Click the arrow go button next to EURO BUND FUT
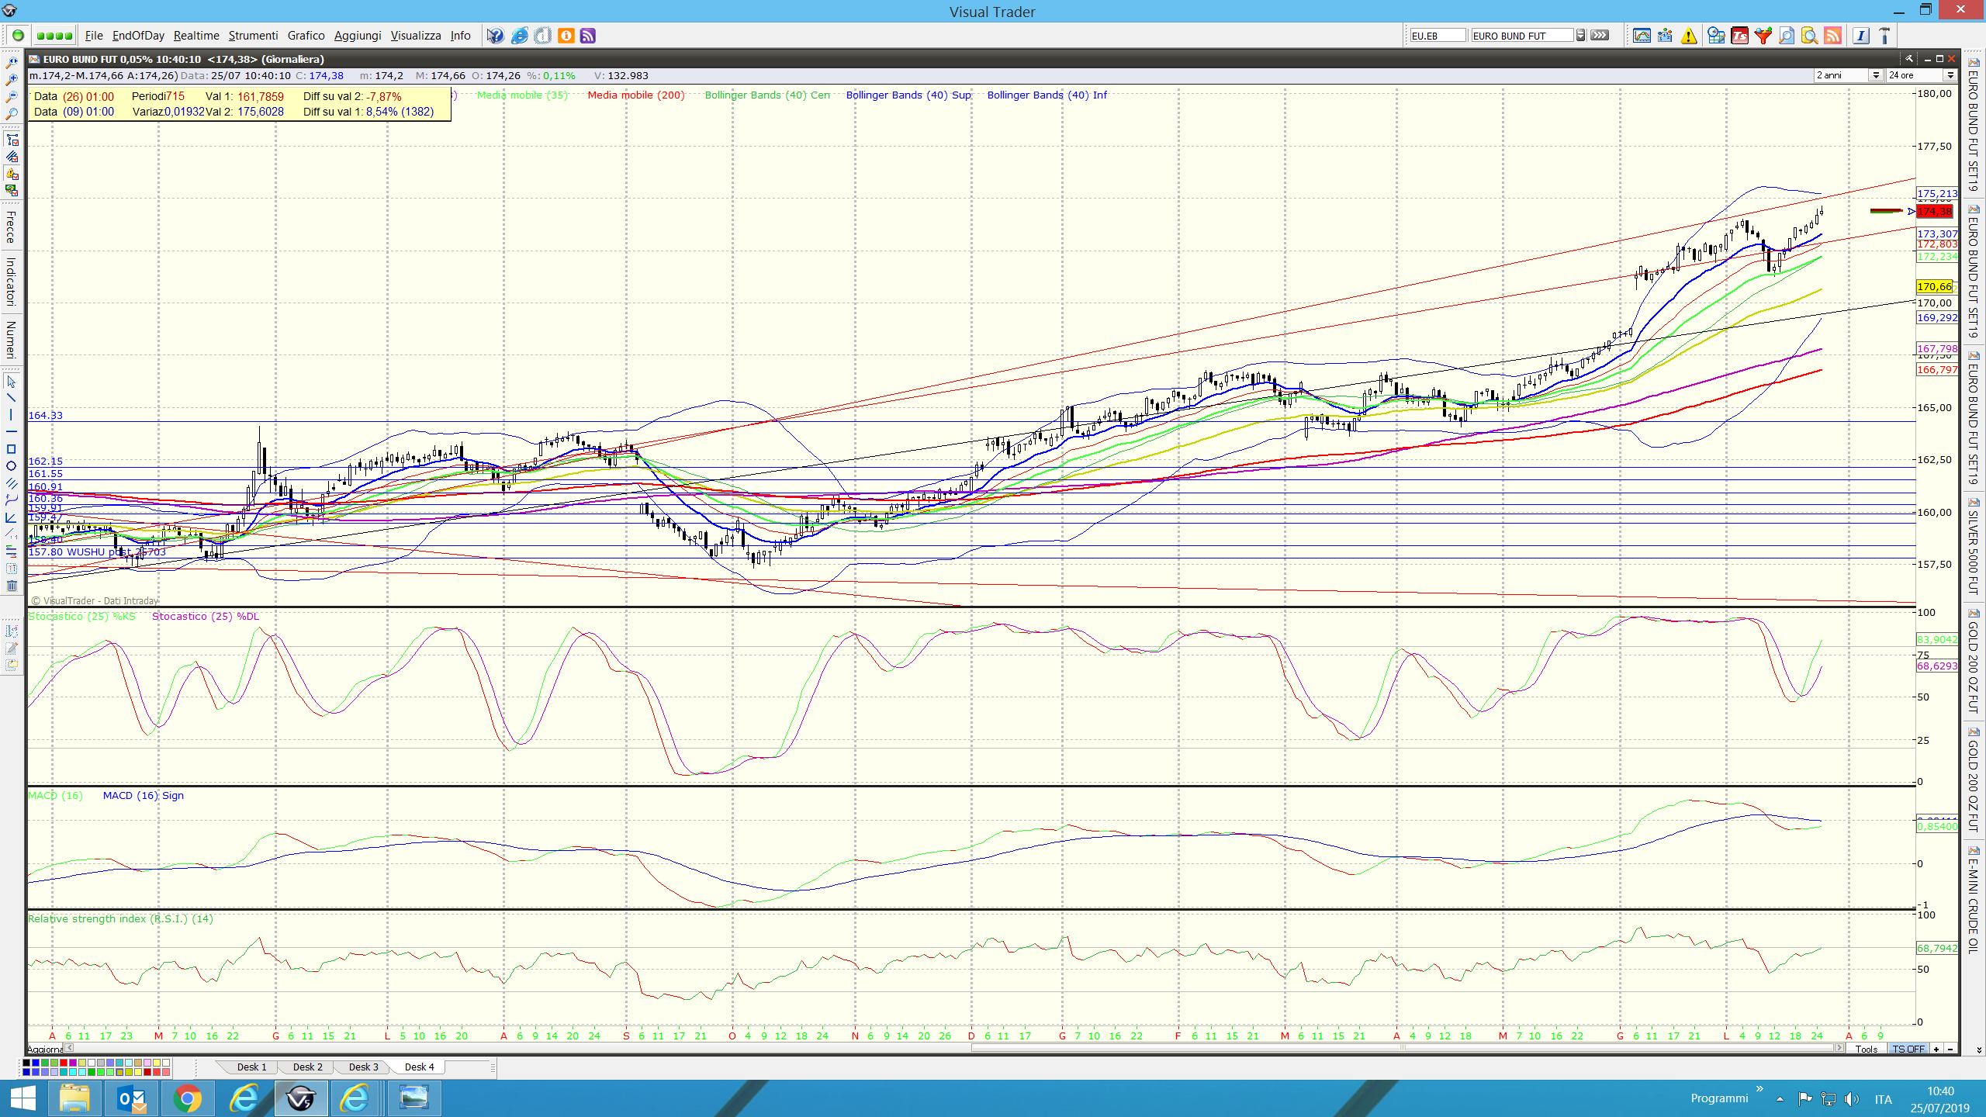The height and width of the screenshot is (1117, 1986). (x=1600, y=36)
